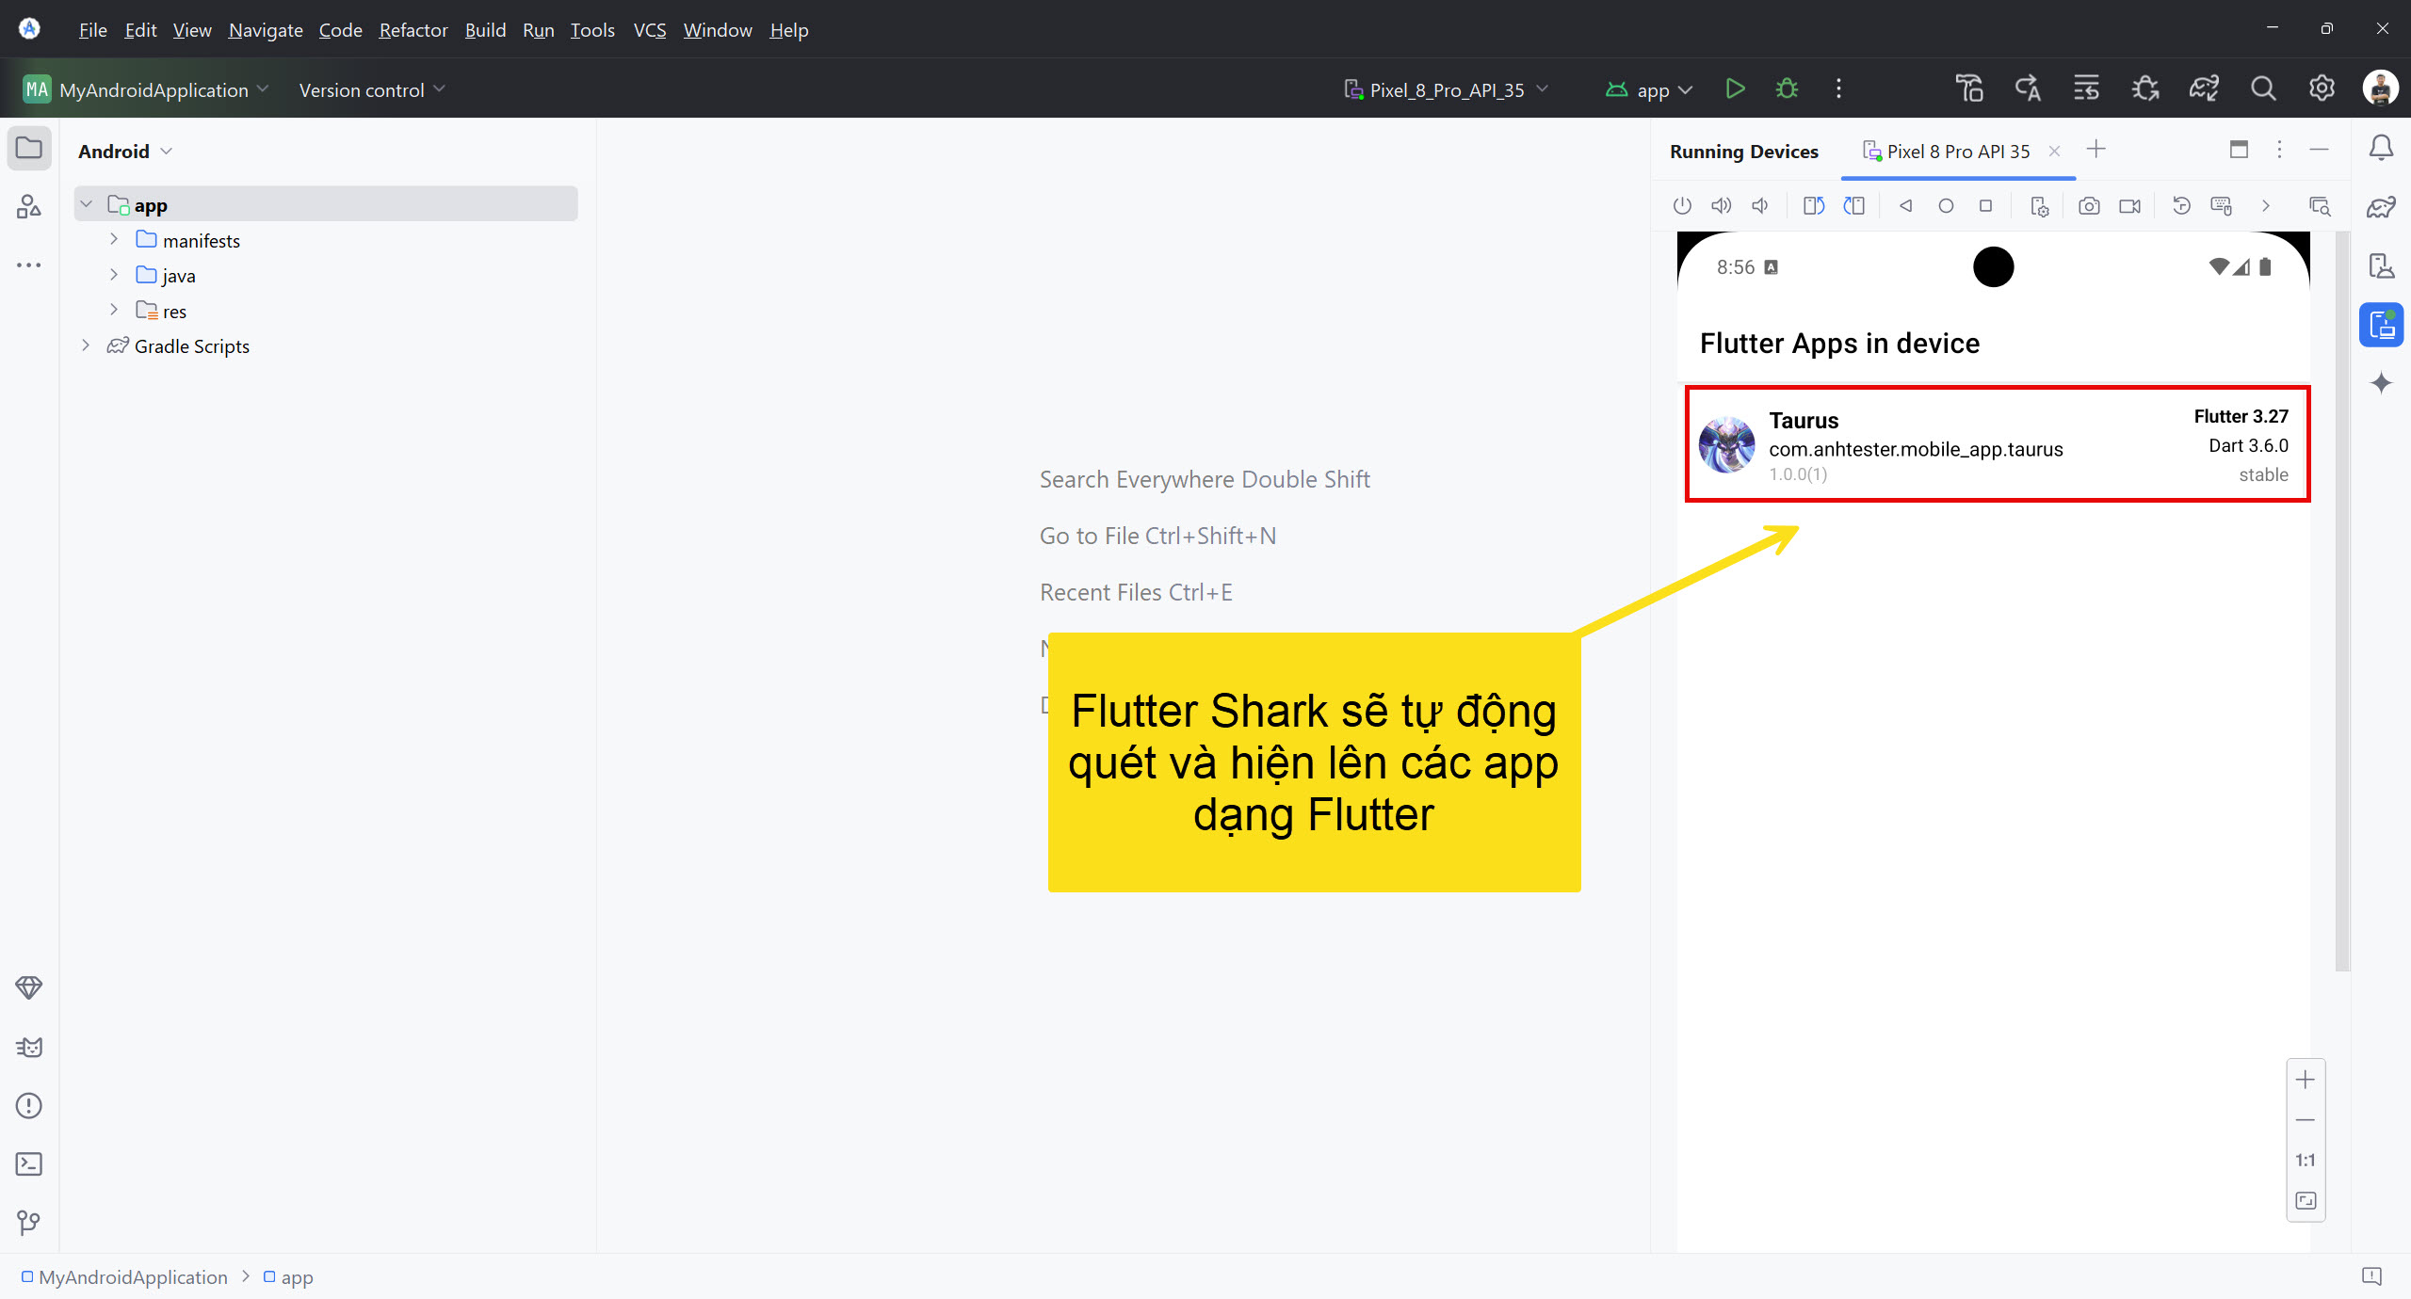The width and height of the screenshot is (2411, 1299).
Task: Open the Gemini sparkle icon
Action: point(2381,383)
